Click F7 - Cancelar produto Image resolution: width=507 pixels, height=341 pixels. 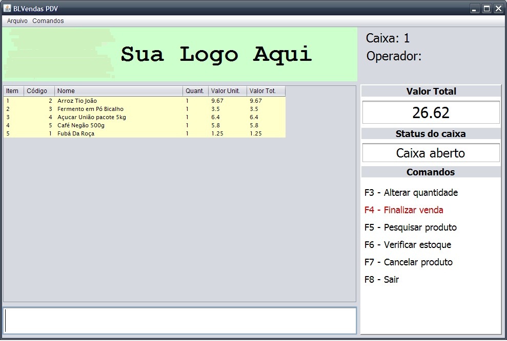[x=408, y=262]
